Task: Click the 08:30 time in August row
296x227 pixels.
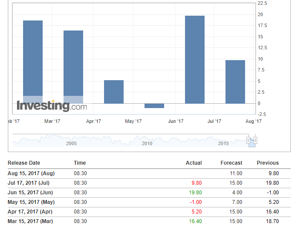Action: (x=80, y=173)
